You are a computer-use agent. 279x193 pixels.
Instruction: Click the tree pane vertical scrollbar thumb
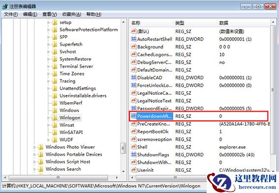tap(123, 148)
